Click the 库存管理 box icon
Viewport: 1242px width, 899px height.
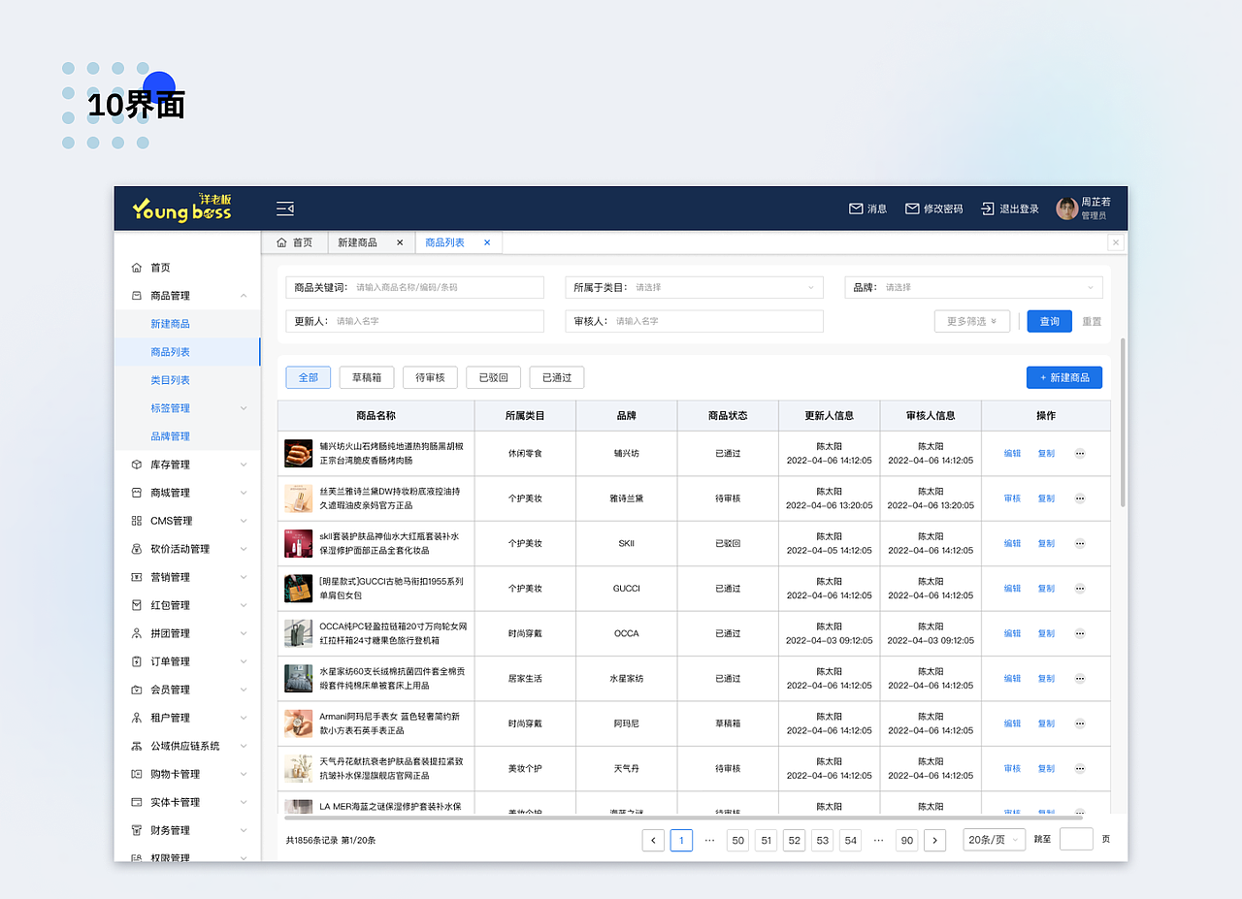click(137, 464)
